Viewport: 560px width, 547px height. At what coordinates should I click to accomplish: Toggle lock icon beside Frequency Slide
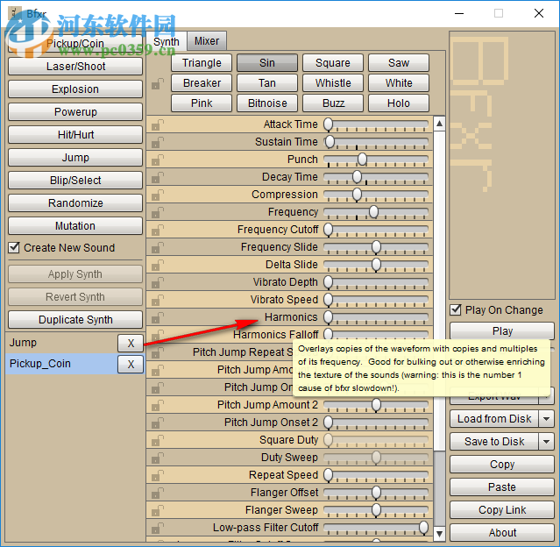[x=157, y=247]
